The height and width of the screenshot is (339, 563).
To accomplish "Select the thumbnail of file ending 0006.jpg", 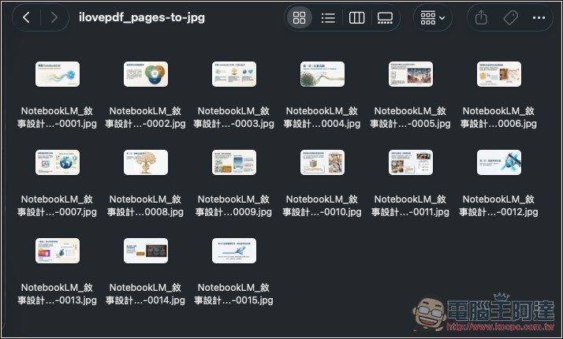I will 499,74.
